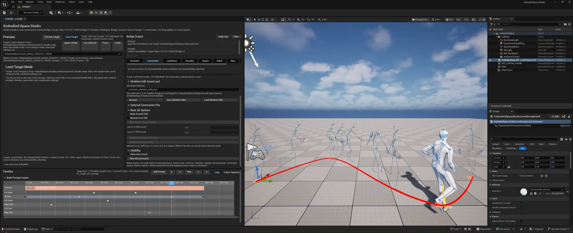
Task: Uncheck Include Actor in HLOD
Action: click(521, 203)
